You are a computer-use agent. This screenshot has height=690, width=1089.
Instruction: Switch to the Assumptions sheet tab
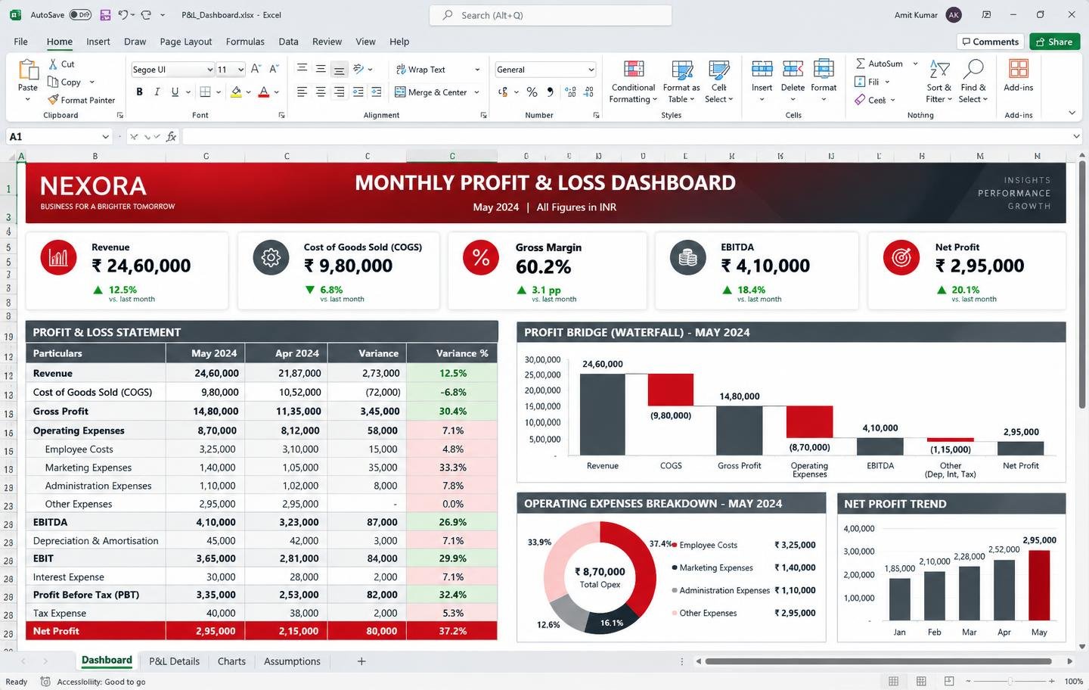(x=292, y=661)
